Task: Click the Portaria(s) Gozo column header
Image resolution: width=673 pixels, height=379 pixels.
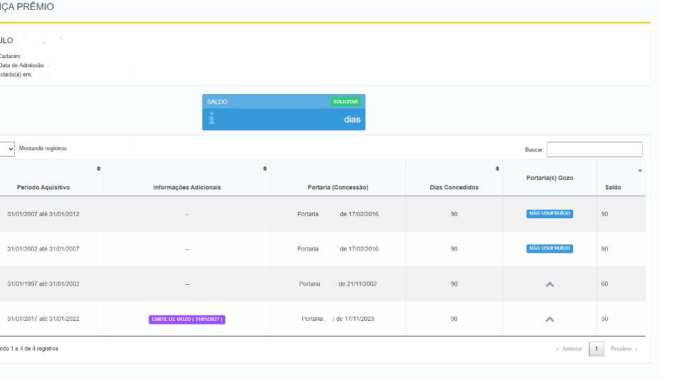Action: (549, 178)
